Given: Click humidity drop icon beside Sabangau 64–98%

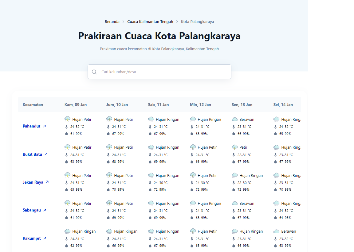Looking at the screenshot, I should 275,218.
